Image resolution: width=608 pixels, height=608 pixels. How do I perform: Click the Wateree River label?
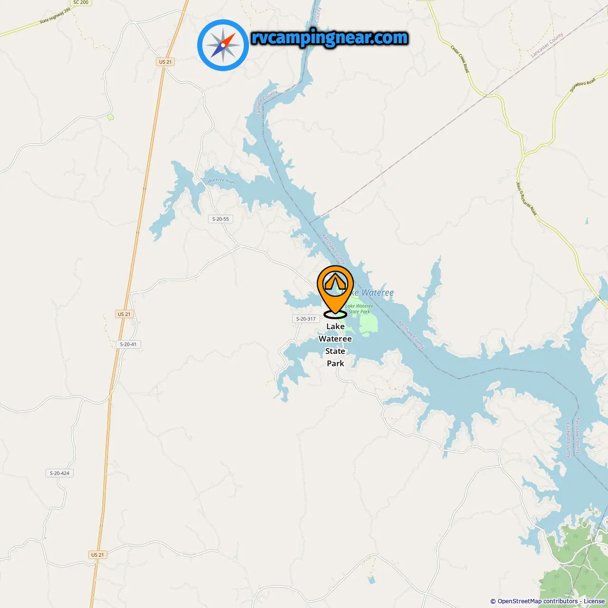[x=221, y=181]
